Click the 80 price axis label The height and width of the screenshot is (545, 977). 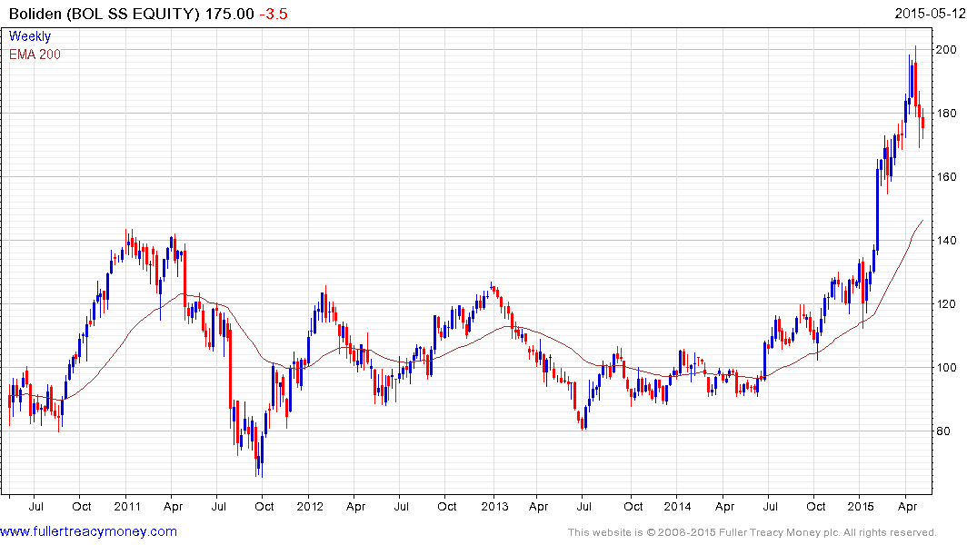[x=943, y=431]
